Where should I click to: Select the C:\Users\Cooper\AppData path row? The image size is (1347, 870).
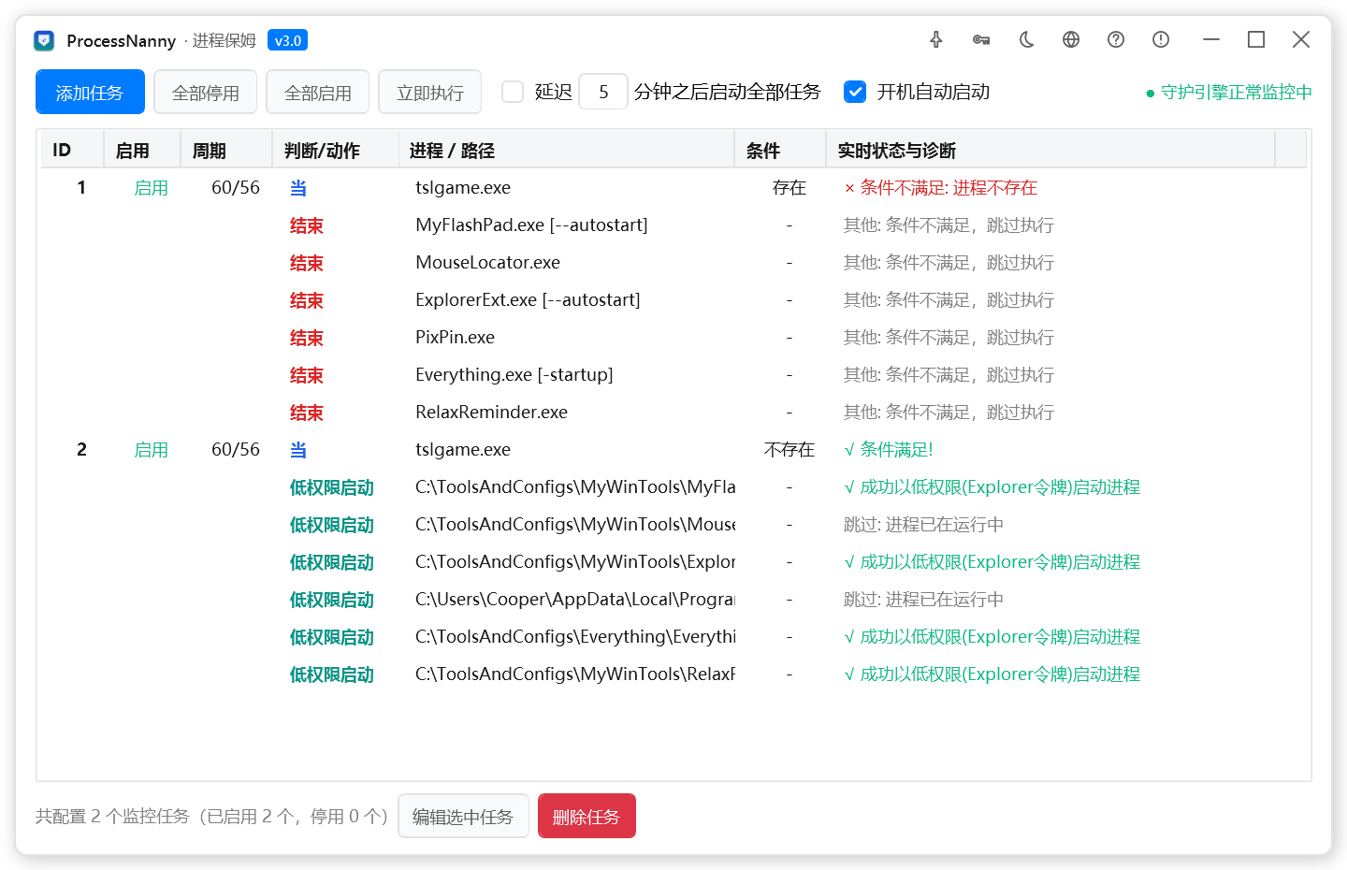[673, 600]
